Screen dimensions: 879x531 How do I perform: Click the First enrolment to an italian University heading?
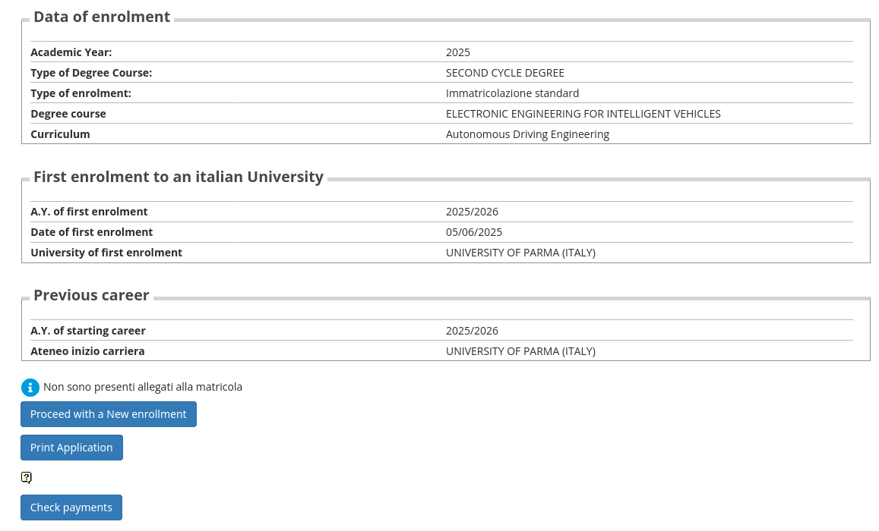click(x=179, y=177)
